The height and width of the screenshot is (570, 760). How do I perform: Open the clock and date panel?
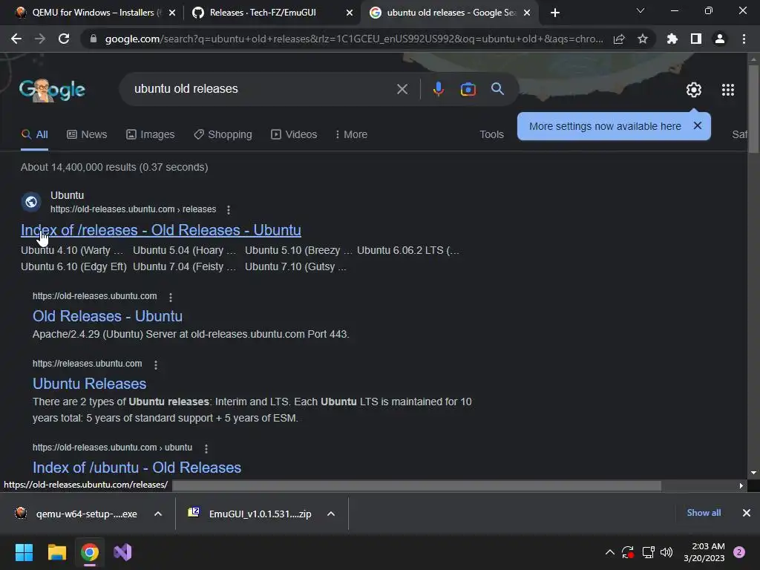pos(704,552)
